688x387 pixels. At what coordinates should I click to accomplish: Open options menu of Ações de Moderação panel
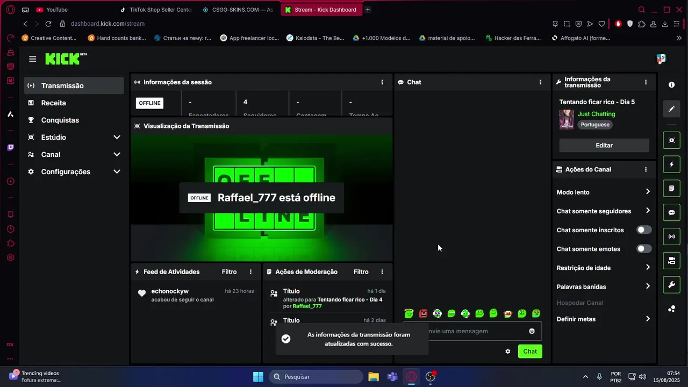point(382,272)
